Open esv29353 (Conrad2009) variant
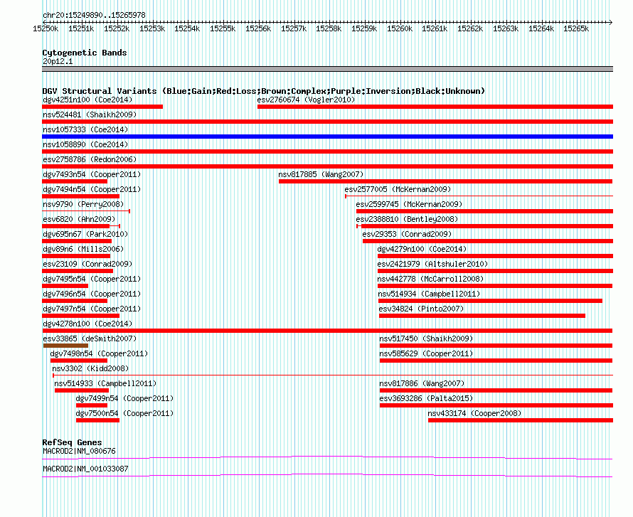The height and width of the screenshot is (517, 633). pos(407,234)
